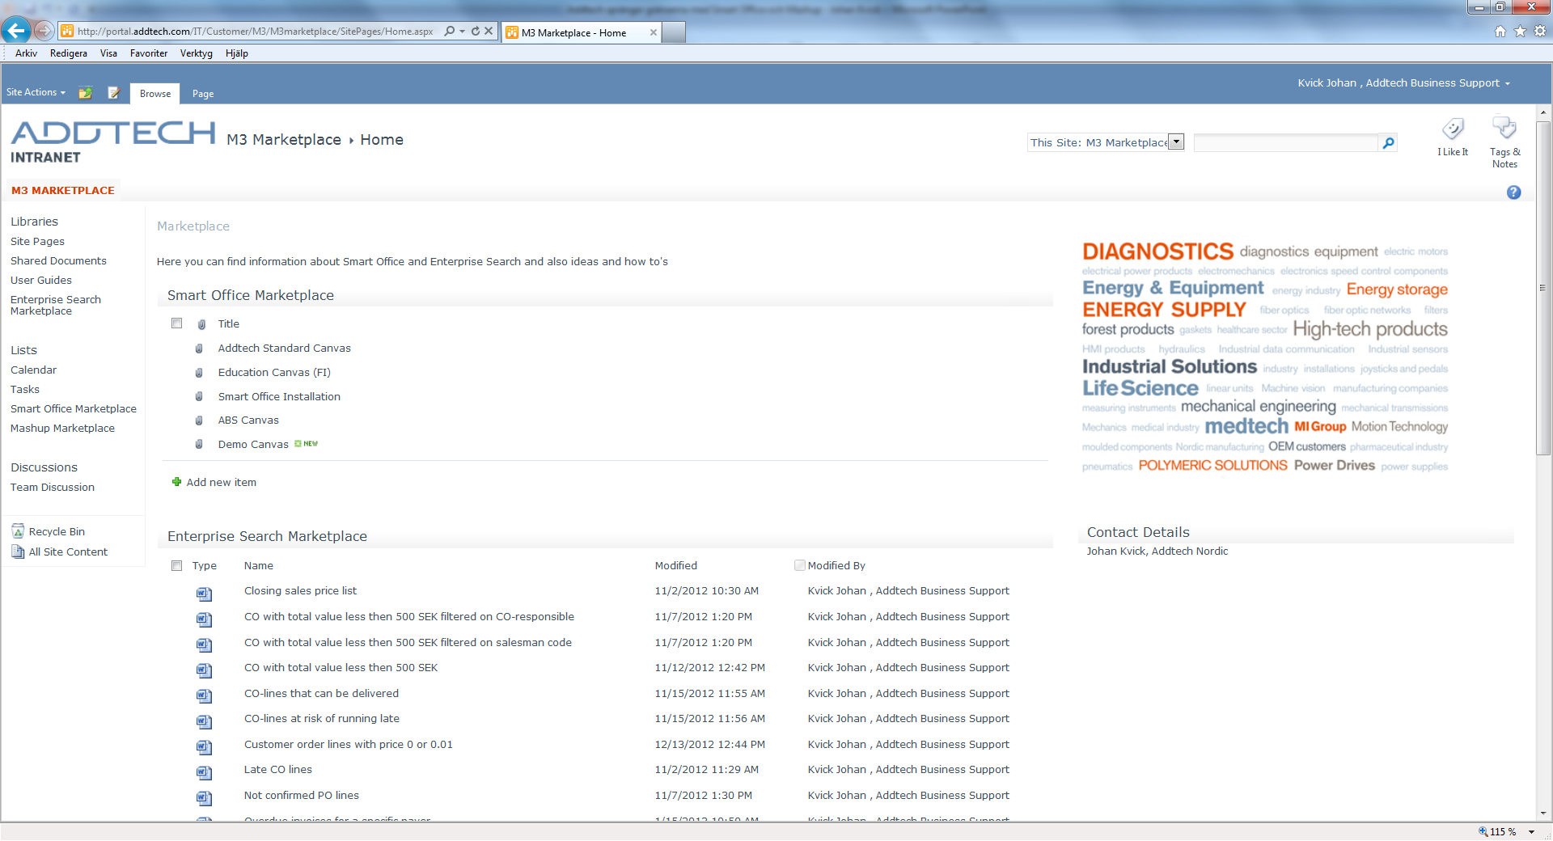The width and height of the screenshot is (1553, 841).
Task: Click the Recycle Bin icon
Action: (18, 531)
